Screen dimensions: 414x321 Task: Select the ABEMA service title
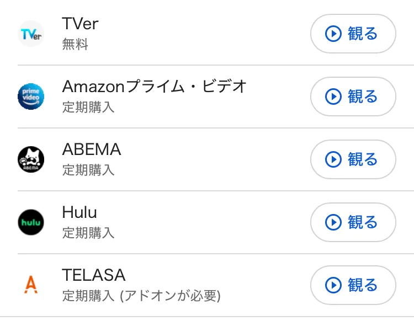(92, 149)
